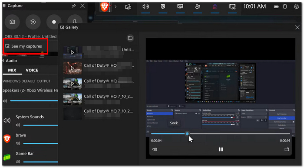Image resolution: width=304 pixels, height=168 pixels.
Task: Adjust the Game Bar volume slider
Action: click(40, 162)
